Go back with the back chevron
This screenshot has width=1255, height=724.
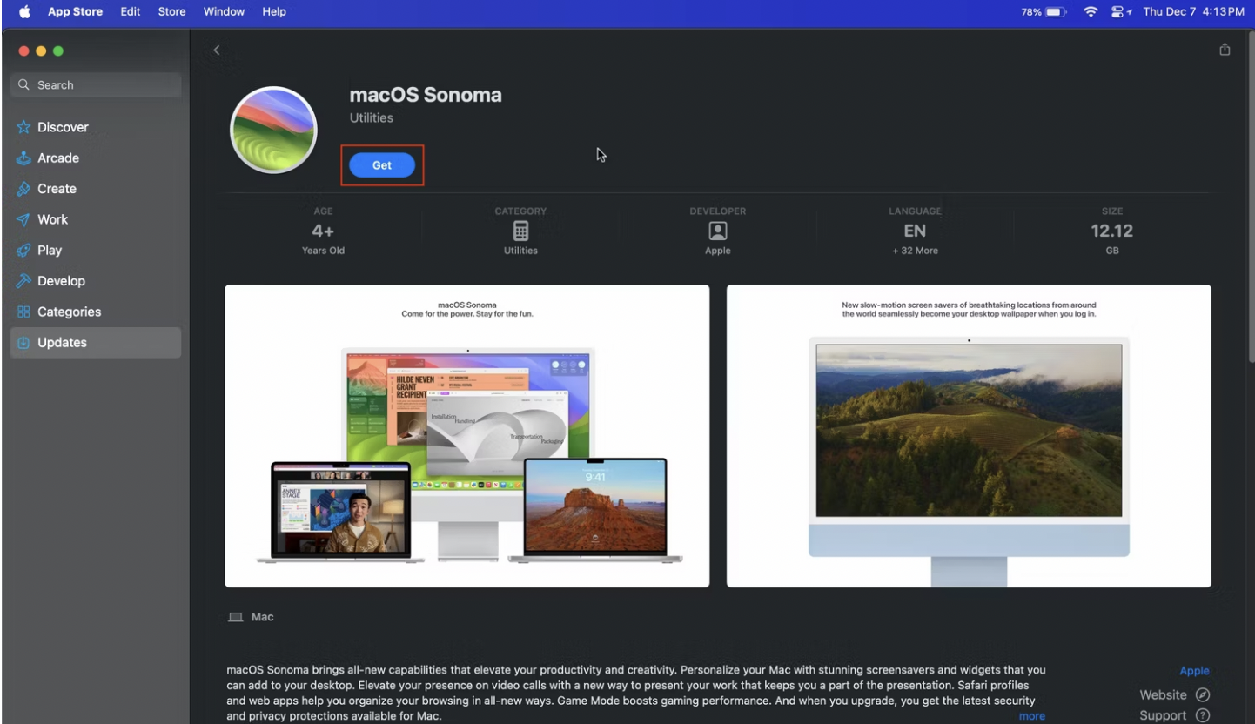(x=217, y=50)
